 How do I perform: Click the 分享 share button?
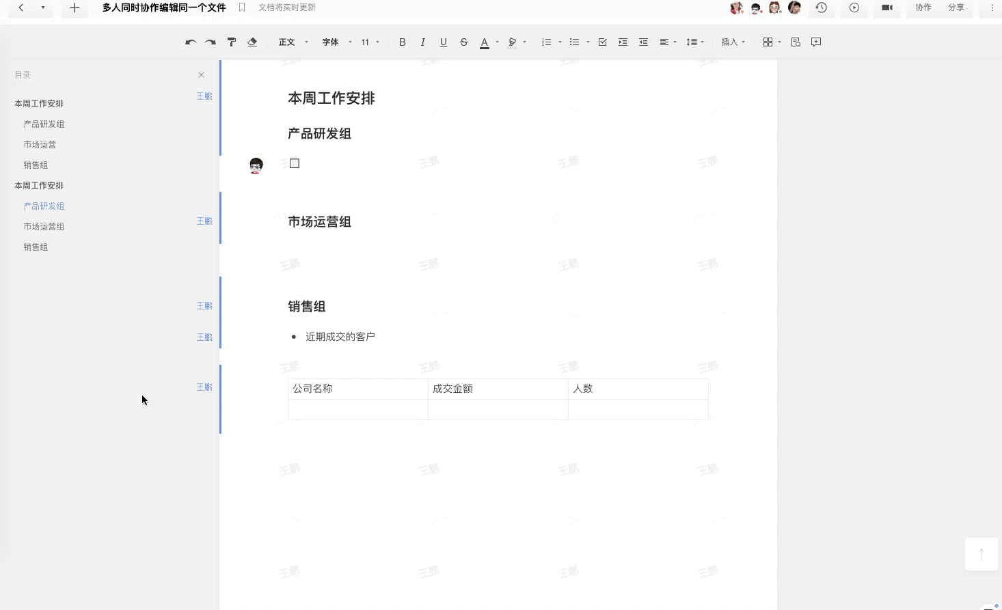956,8
